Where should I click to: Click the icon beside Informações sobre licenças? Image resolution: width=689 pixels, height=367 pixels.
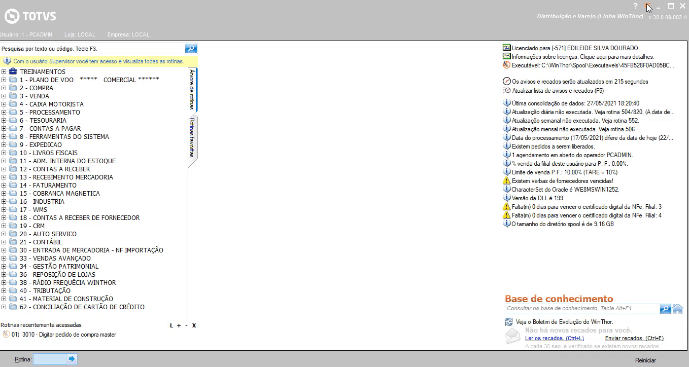(506, 56)
